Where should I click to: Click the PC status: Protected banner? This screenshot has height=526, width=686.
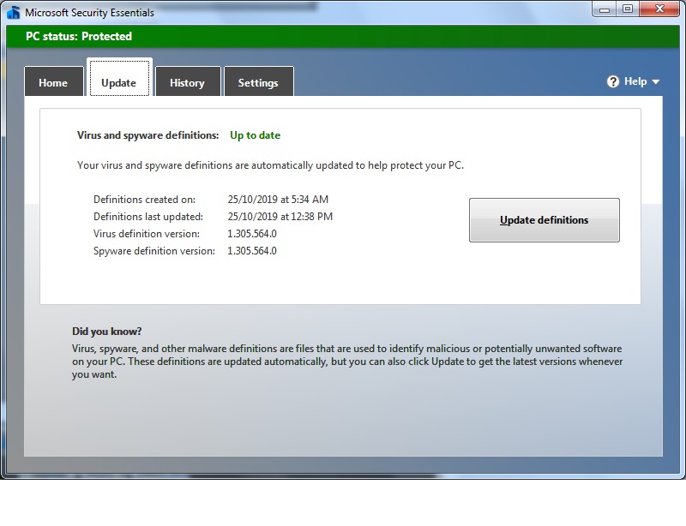click(342, 36)
